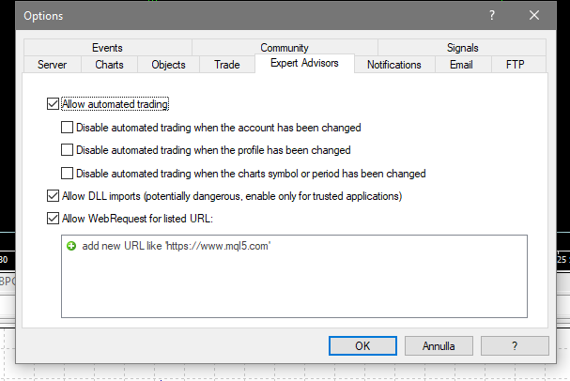Image resolution: width=570 pixels, height=381 pixels.
Task: Open the Charts tab
Action: click(109, 65)
